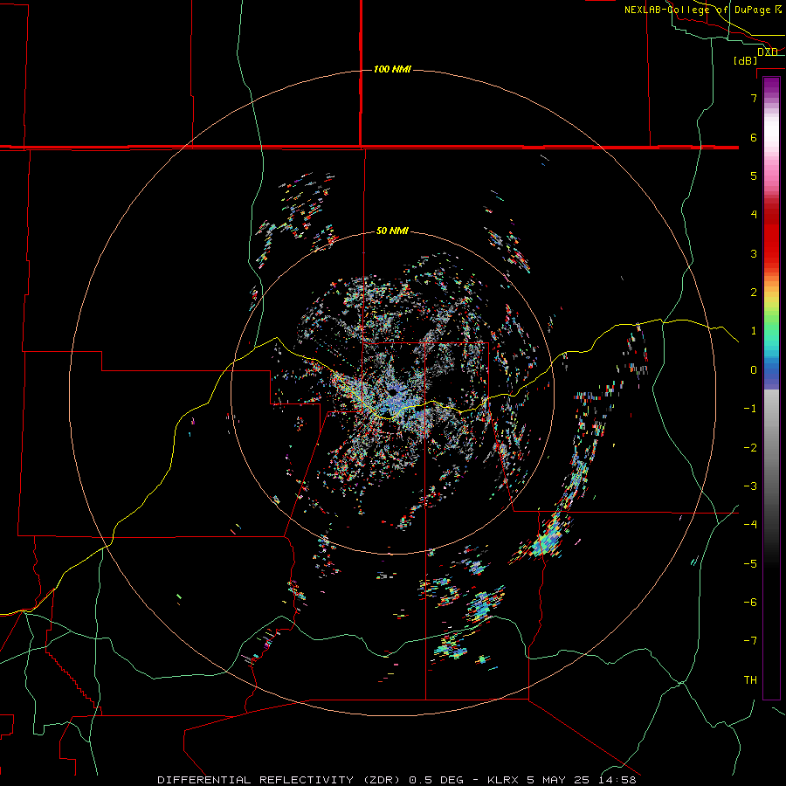
Task: Click the "5 MAY 25" date in the caption
Action: [558, 780]
